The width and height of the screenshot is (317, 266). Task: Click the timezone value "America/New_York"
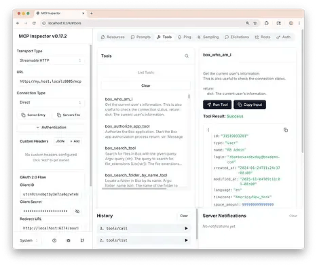coord(253,197)
